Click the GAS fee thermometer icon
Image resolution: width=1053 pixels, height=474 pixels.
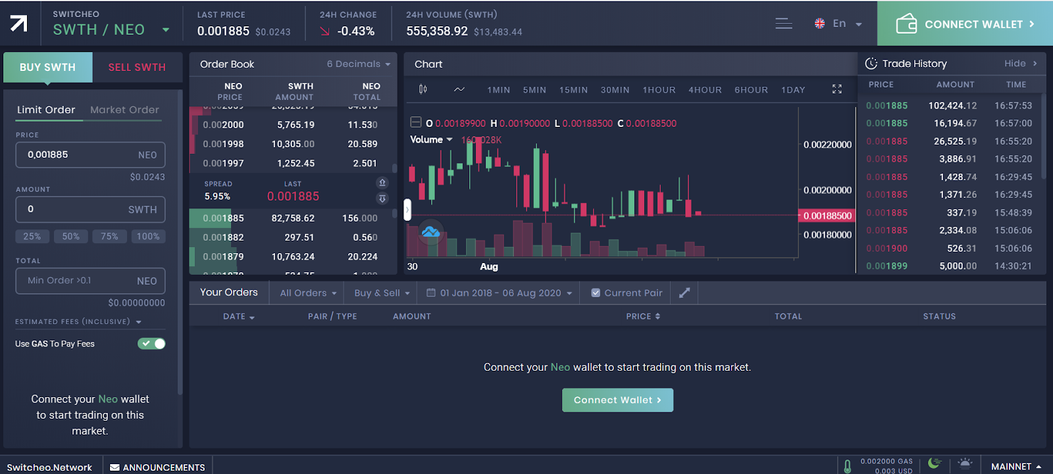[847, 466]
